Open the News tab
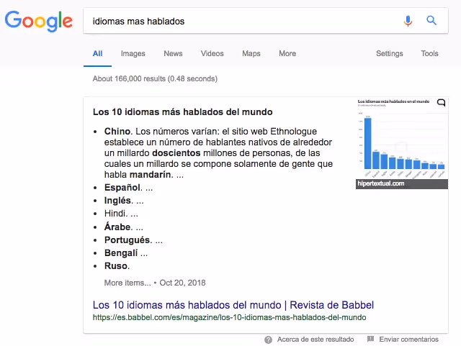Image resolution: width=461 pixels, height=346 pixels. (173, 53)
